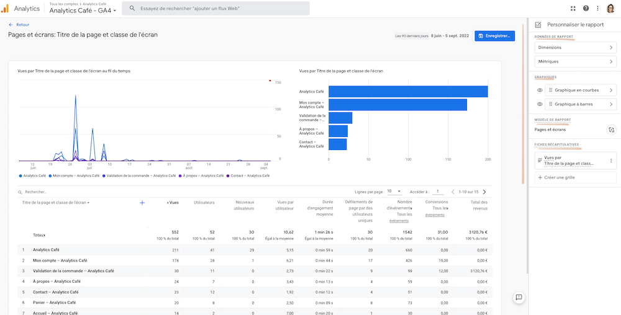Click table row Panier – Analytics Café

tap(255, 303)
